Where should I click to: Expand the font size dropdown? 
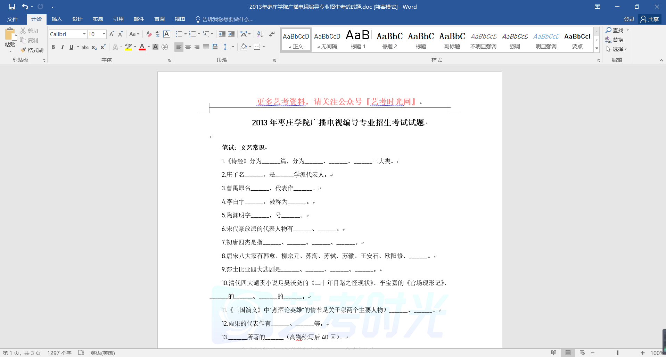pyautogui.click(x=104, y=34)
